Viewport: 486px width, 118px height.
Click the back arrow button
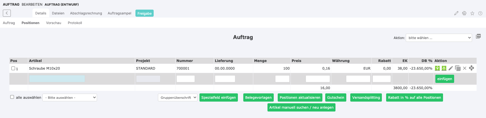click(x=7, y=13)
